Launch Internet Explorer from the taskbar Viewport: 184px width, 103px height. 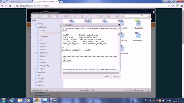coord(12,100)
